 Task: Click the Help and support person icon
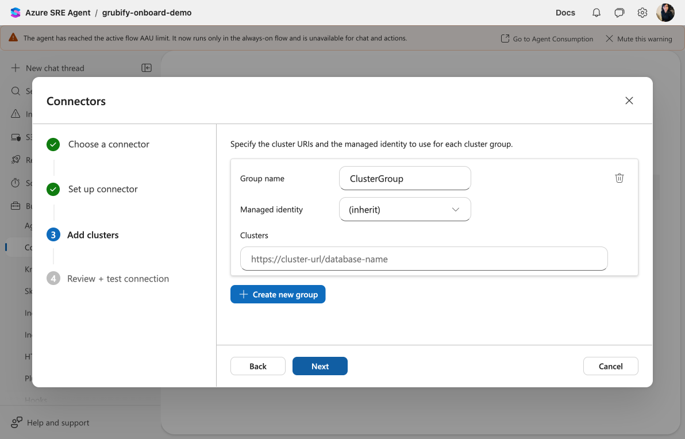tap(17, 422)
